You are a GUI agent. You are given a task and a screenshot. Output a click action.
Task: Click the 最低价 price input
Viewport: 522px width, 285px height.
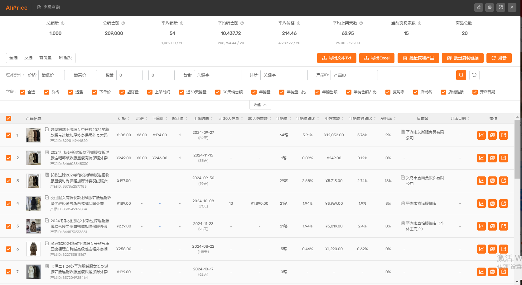[x=51, y=75]
